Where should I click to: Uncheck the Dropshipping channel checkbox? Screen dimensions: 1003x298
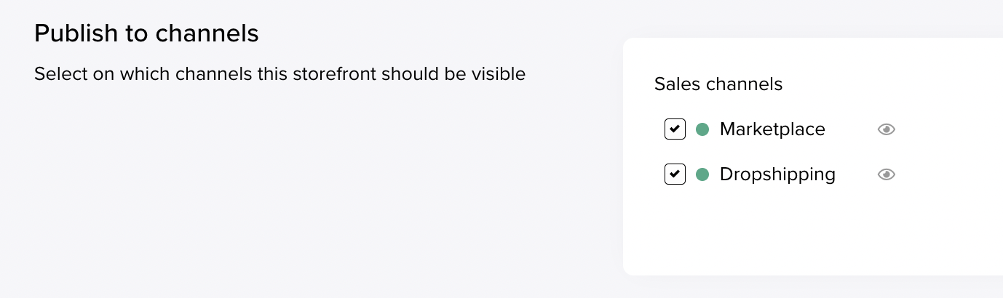[x=675, y=174]
